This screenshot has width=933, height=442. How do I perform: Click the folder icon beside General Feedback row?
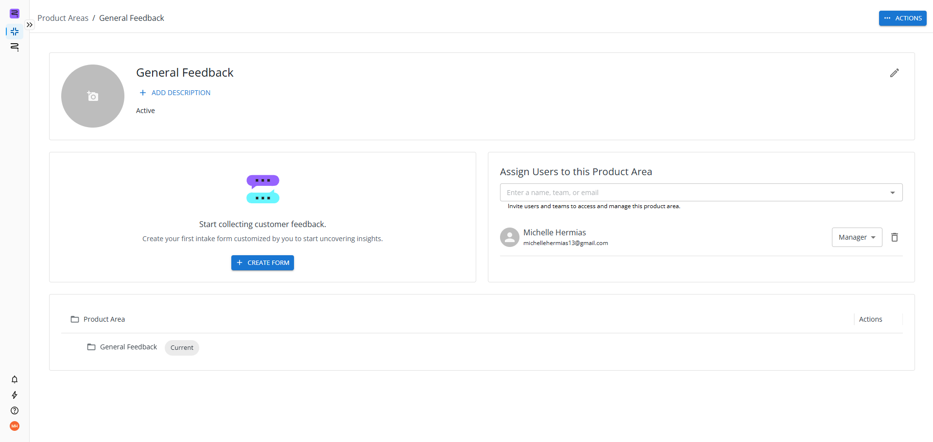91,347
